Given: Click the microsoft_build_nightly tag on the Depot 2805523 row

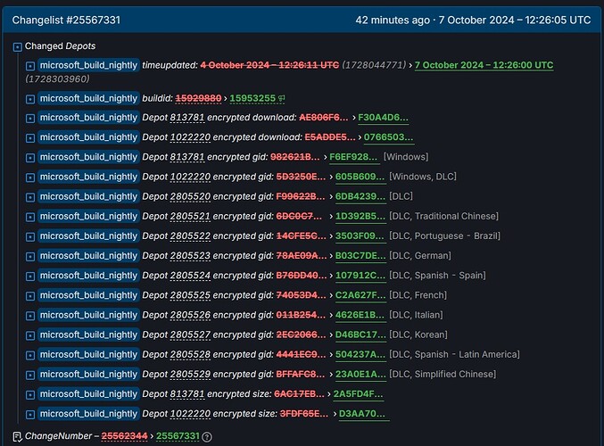Looking at the screenshot, I should [x=88, y=256].
